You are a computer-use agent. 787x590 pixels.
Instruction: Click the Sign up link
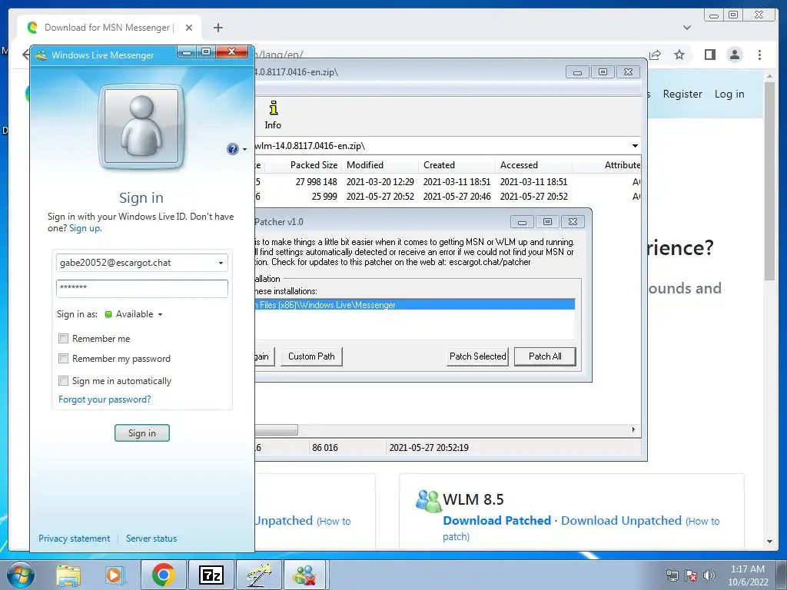coord(85,228)
